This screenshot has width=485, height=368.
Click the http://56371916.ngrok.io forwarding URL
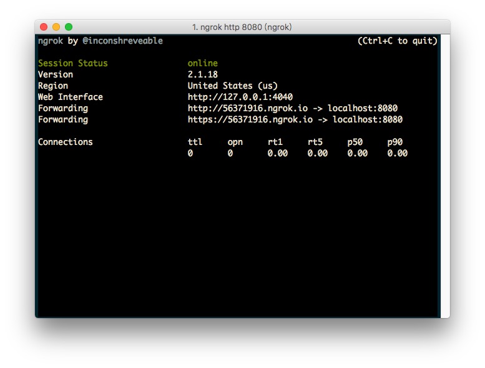point(247,108)
